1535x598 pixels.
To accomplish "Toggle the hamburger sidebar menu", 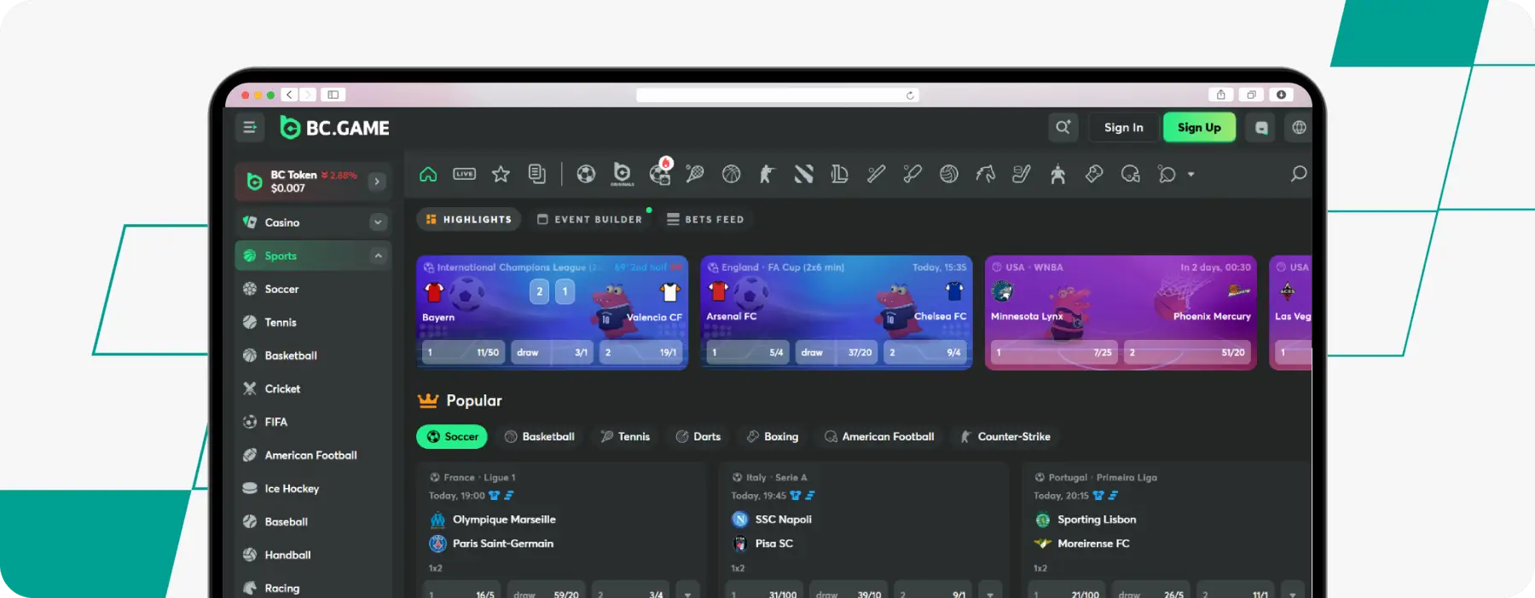I will coord(250,128).
